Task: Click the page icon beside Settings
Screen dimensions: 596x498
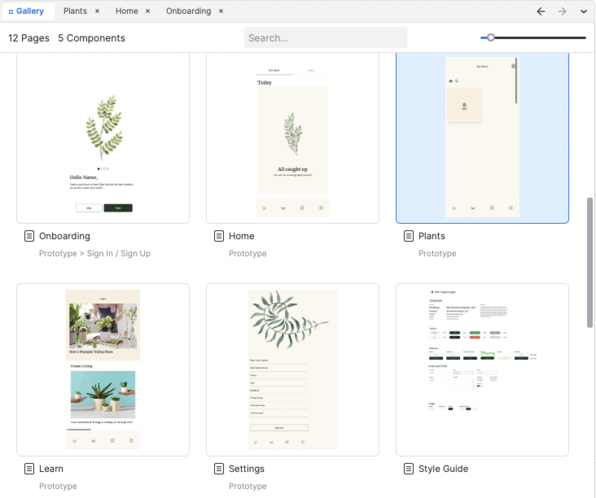Action: tap(219, 469)
